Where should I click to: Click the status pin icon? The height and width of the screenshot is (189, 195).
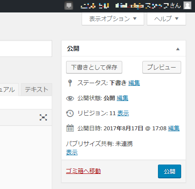[x=70, y=83]
